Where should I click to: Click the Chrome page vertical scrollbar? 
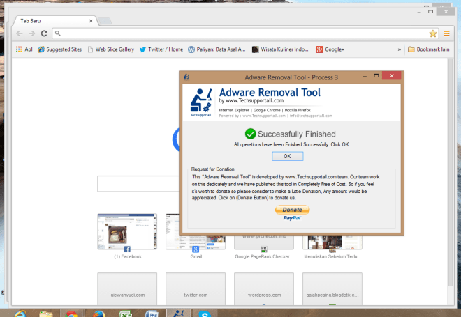451,172
